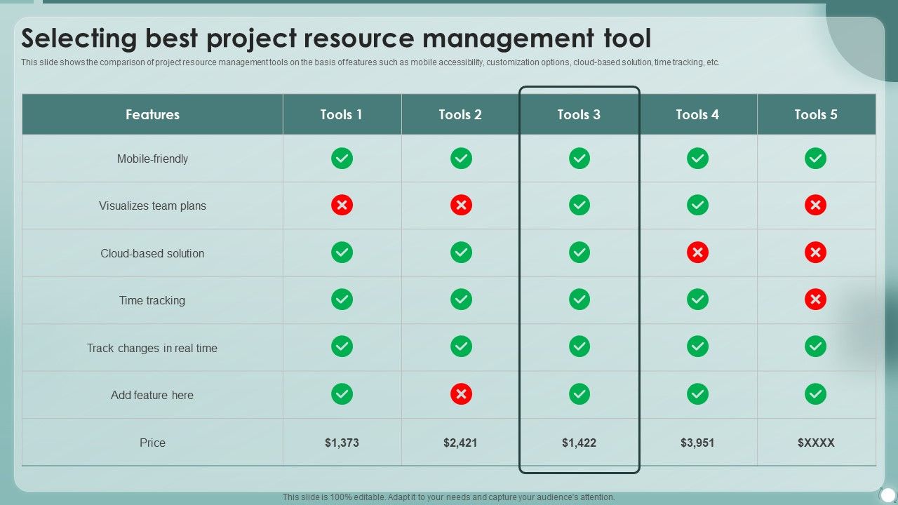Image resolution: width=898 pixels, height=505 pixels.
Task: Click the Cloud-based solution row label
Action: click(x=152, y=254)
